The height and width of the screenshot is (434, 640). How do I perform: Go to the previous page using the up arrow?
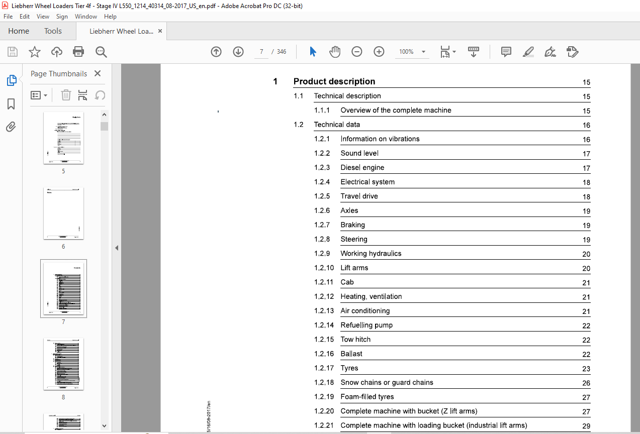point(216,52)
